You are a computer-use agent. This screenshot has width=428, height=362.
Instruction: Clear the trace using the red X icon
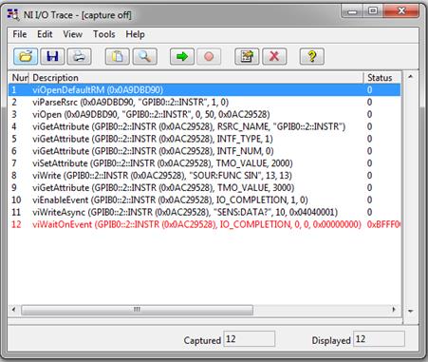[274, 56]
